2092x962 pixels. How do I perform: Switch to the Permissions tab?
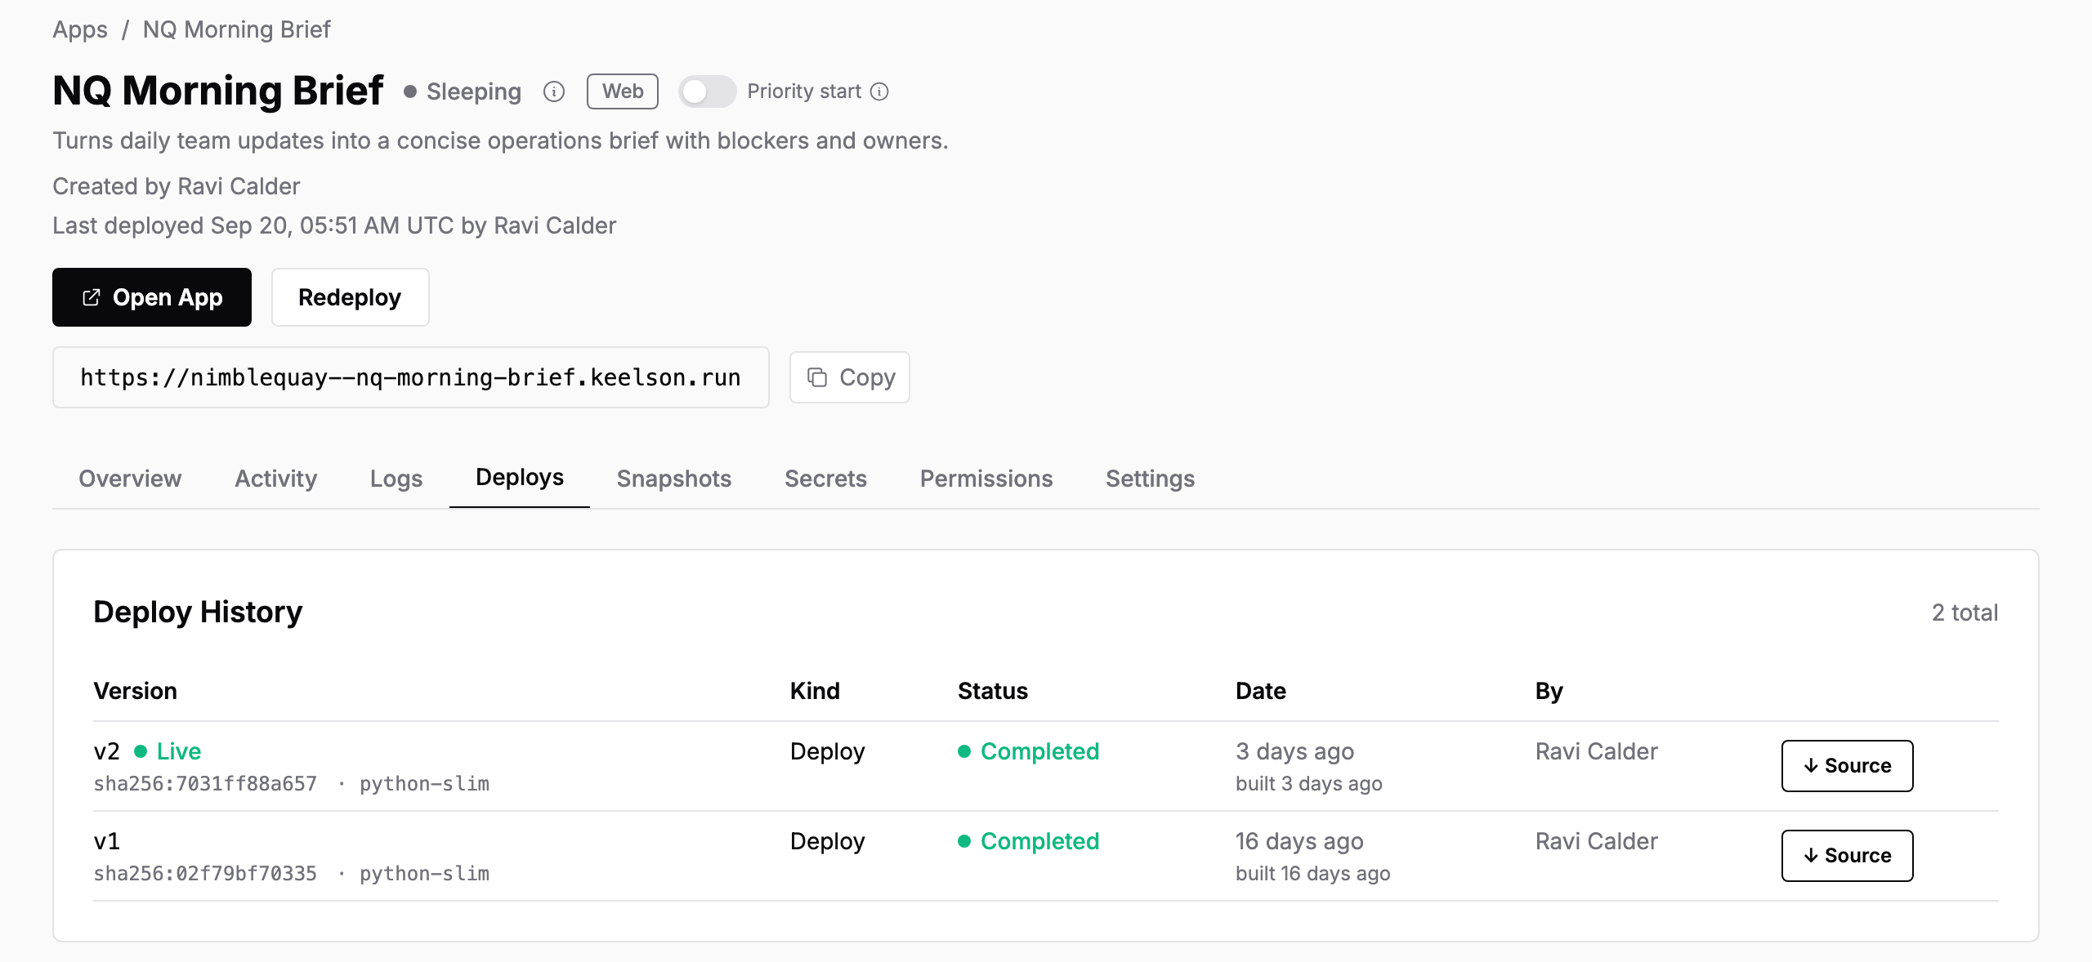tap(986, 479)
